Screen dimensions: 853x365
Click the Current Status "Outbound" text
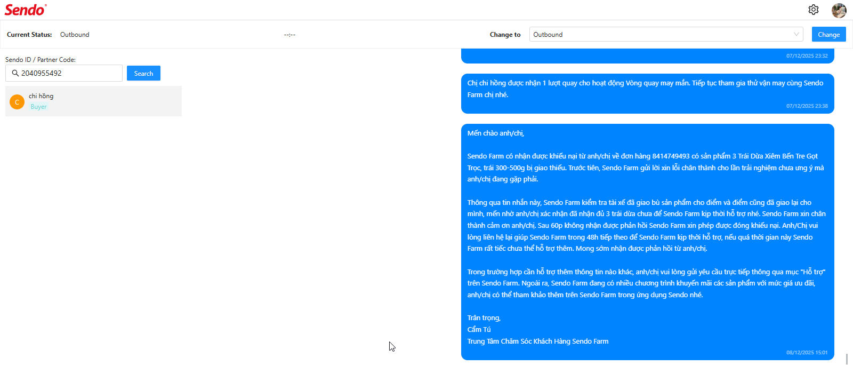point(75,35)
